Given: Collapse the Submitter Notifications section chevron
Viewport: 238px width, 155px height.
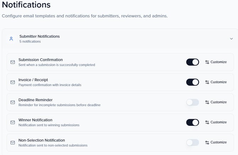Looking at the screenshot, I should coord(231,39).
